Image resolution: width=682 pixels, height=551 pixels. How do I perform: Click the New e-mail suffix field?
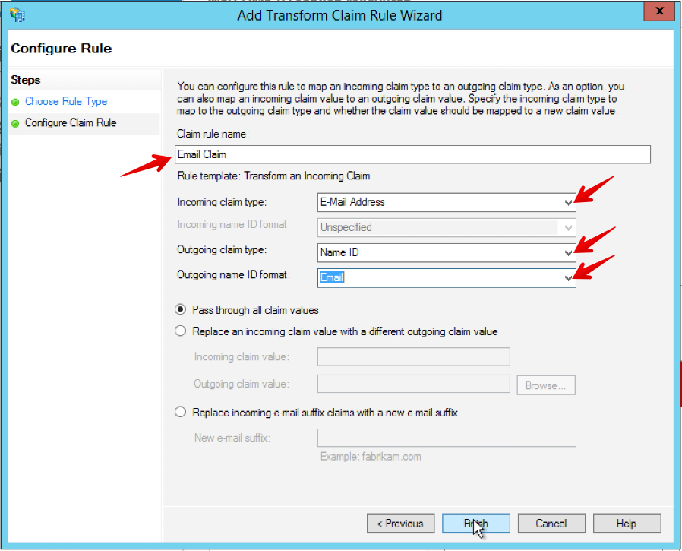click(446, 438)
